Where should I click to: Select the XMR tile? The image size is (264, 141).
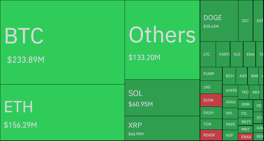click(x=245, y=105)
